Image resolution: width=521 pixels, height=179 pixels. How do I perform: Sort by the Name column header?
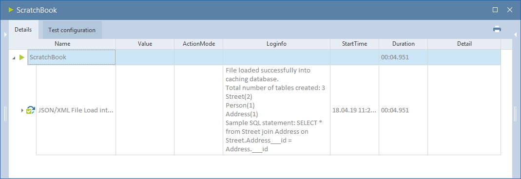[x=62, y=44]
